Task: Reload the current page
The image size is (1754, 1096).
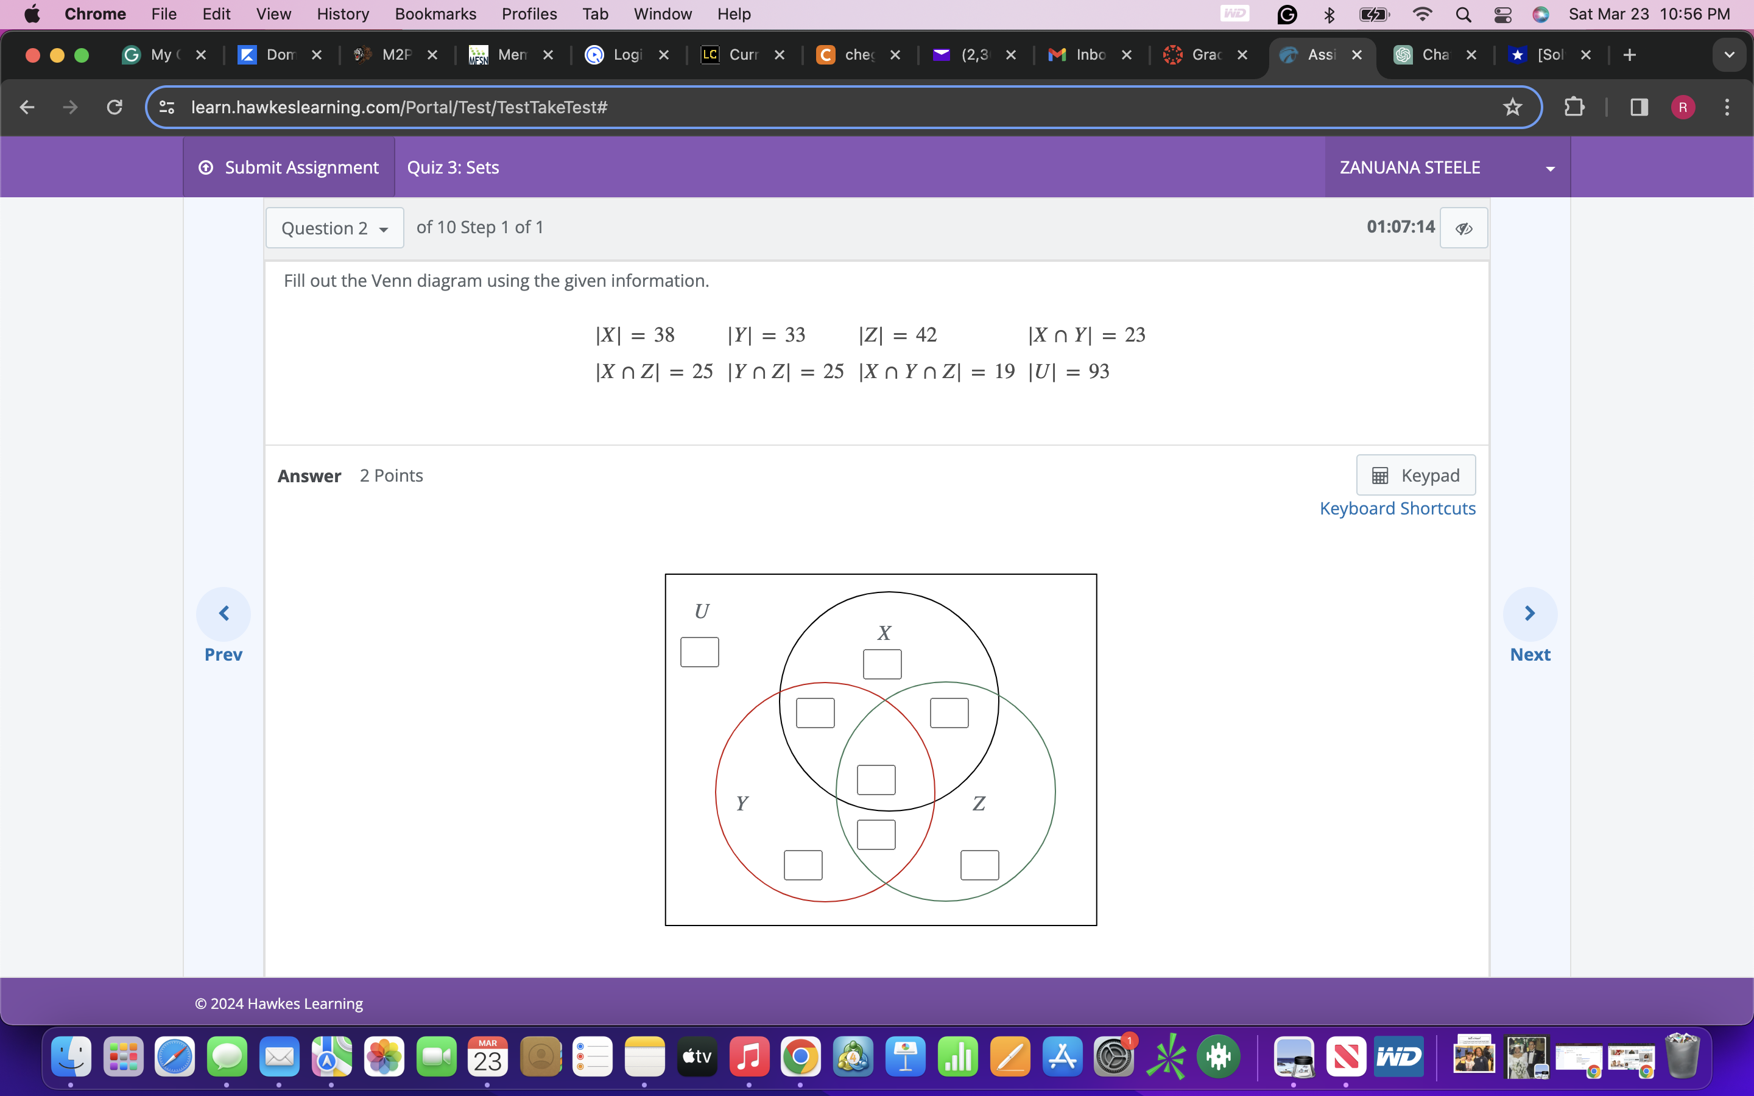Action: point(114,107)
